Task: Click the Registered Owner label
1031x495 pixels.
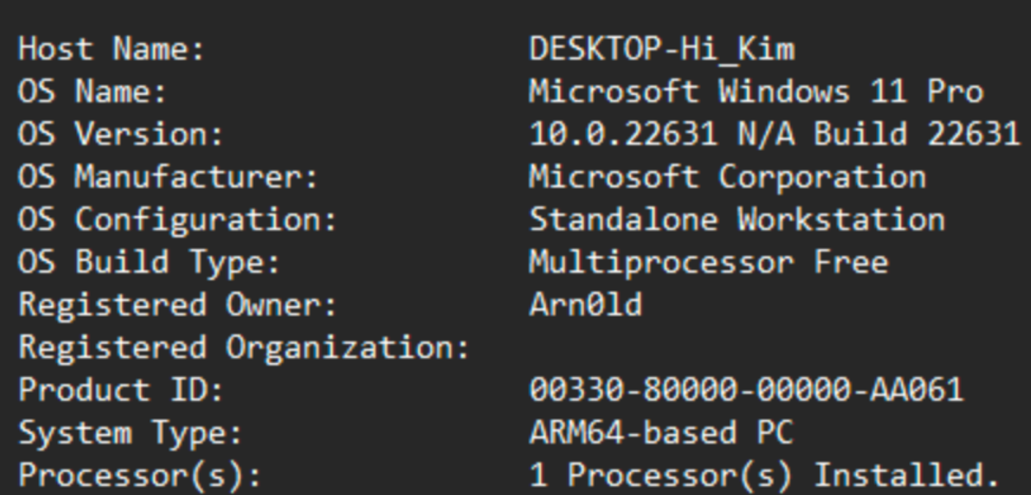Action: point(177,306)
